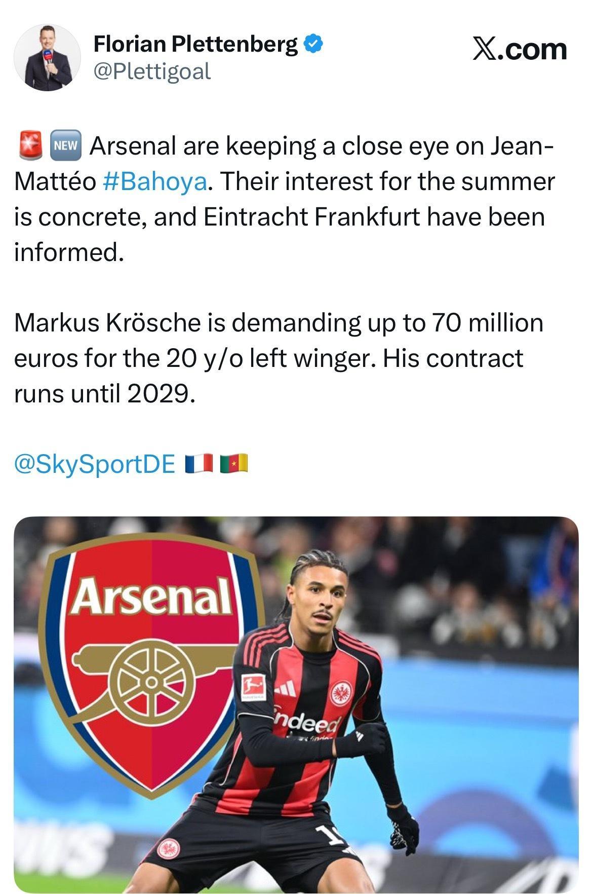Click the word 'informed.' in the tweet
This screenshot has height=894, width=592.
point(69,252)
